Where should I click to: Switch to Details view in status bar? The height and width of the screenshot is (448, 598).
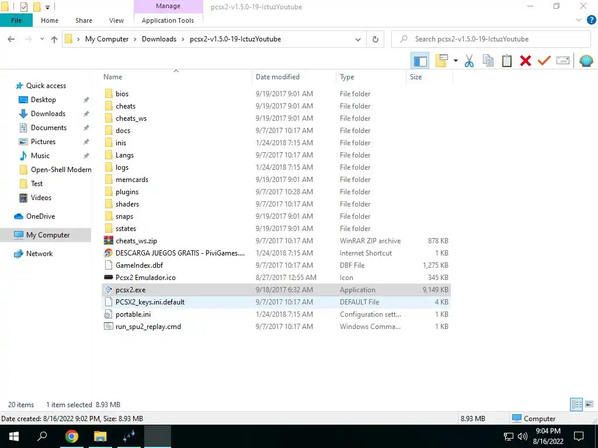point(576,404)
